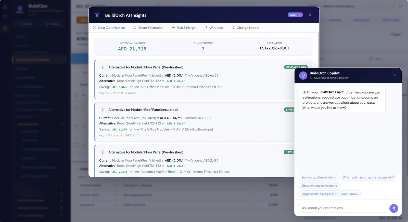Image resolution: width=408 pixels, height=222 pixels.
Task: Click lightbulb icon of first Modular Floor Panel card
Action: [103, 67]
